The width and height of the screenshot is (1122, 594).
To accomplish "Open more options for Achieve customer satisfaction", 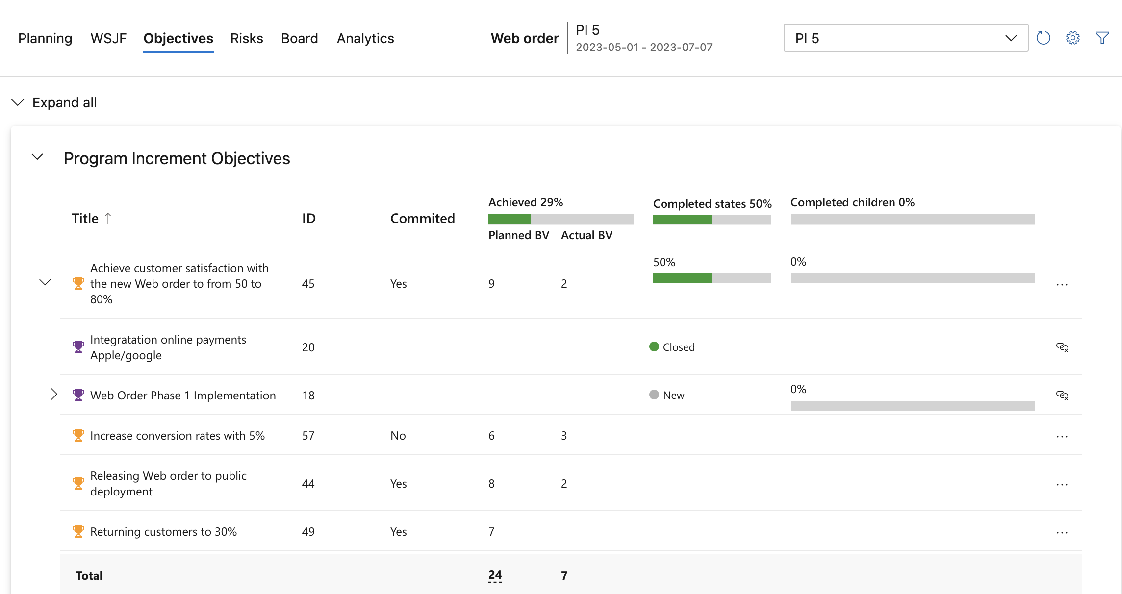I will (x=1062, y=284).
